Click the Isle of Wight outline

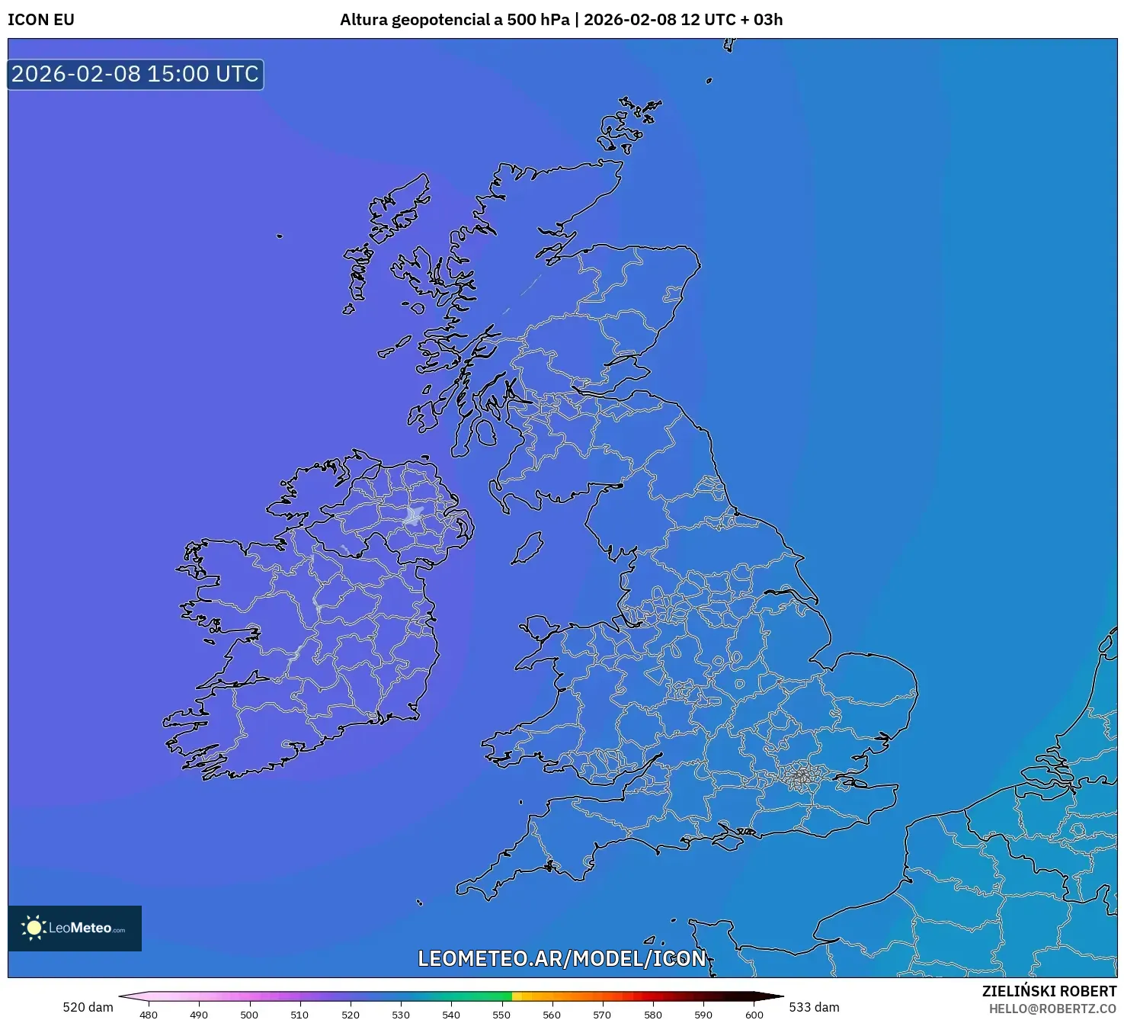[728, 839]
